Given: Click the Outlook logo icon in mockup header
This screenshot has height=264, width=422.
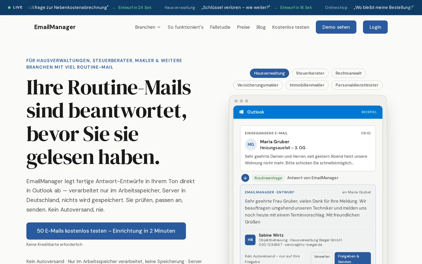Looking at the screenshot, I should (x=241, y=112).
